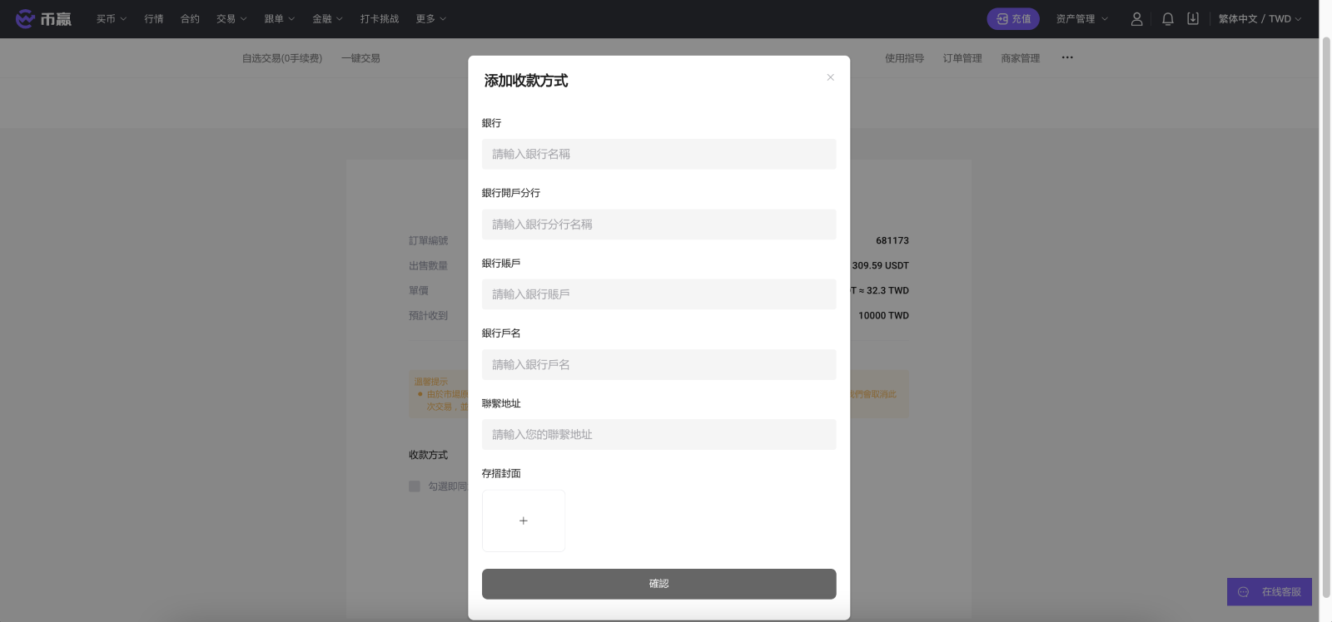Open the user profile icon
Image resolution: width=1332 pixels, height=622 pixels.
[1136, 18]
